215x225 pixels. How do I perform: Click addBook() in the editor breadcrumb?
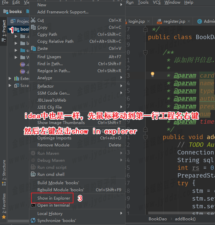(x=185, y=219)
